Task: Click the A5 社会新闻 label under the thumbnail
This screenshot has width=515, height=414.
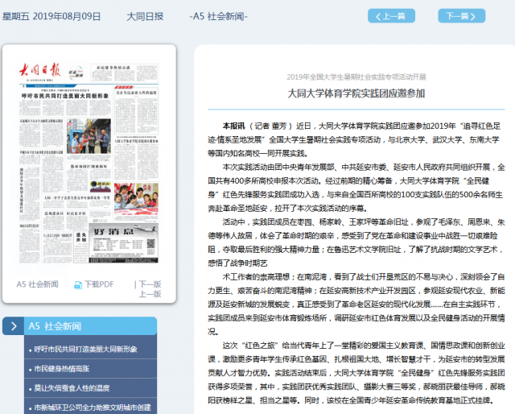Action: point(37,284)
